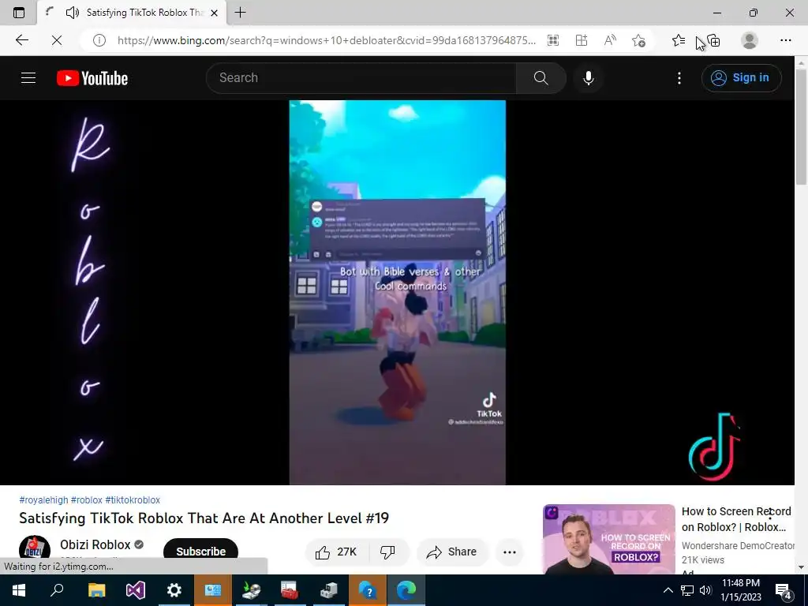808x606 pixels.
Task: Open a new browser tab
Action: pyautogui.click(x=240, y=13)
